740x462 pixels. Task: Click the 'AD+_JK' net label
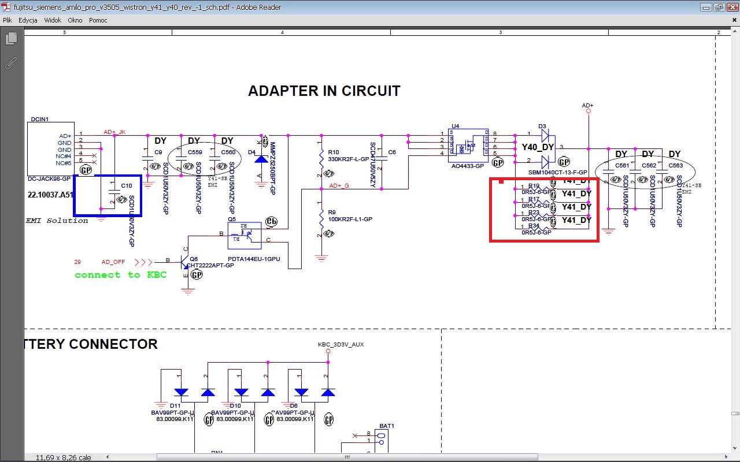pyautogui.click(x=114, y=132)
